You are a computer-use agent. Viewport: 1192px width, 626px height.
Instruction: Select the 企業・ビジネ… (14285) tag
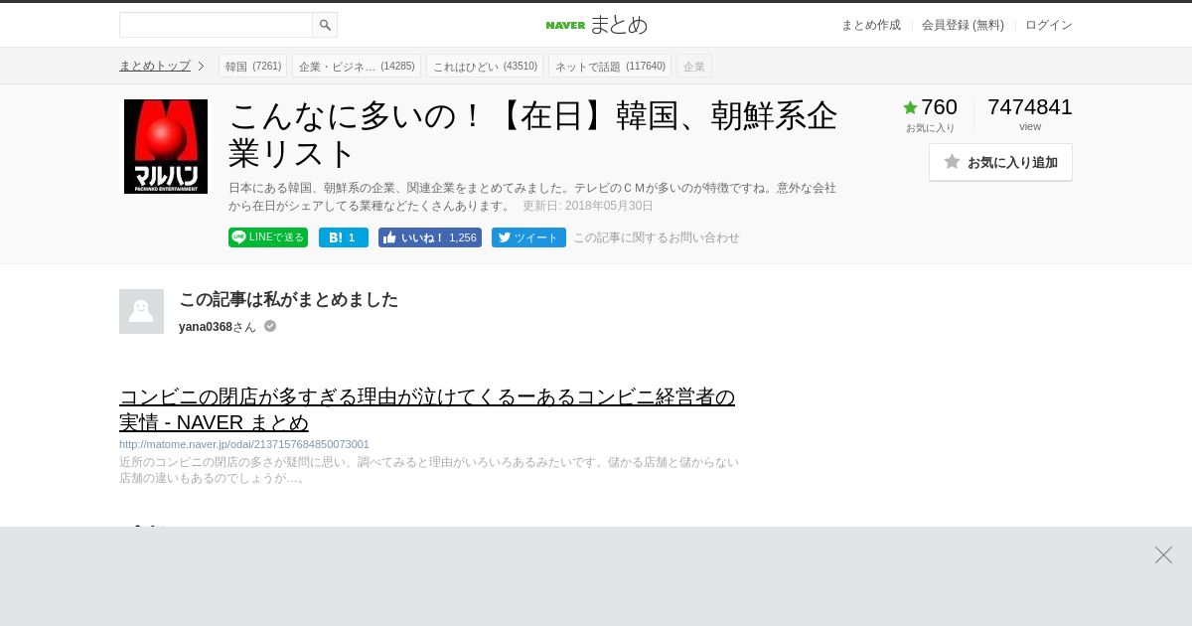click(357, 67)
